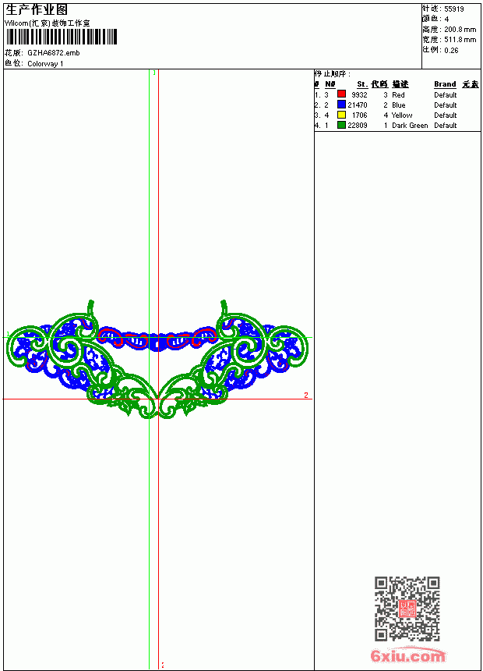Click the Colorway 1 label
This screenshot has width=483, height=671.
click(x=45, y=64)
